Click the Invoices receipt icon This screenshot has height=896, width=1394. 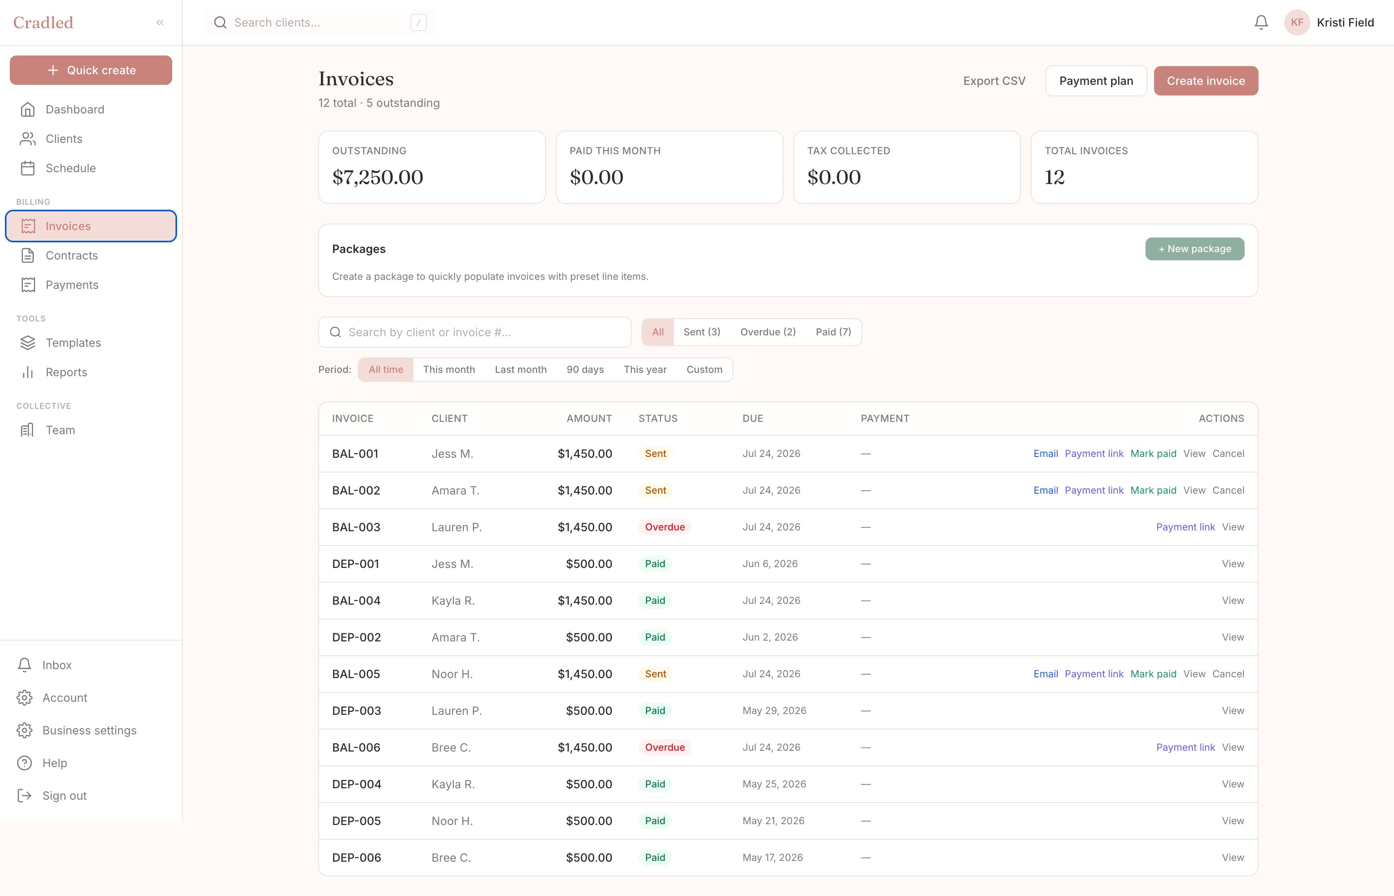tap(28, 226)
